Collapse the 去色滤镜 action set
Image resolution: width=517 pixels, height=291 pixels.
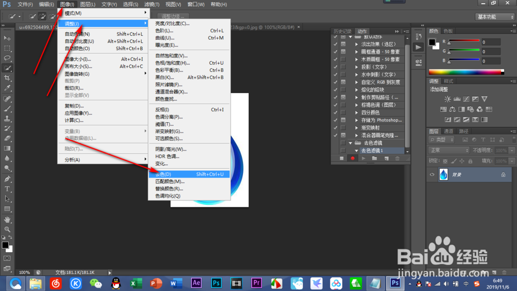point(350,143)
